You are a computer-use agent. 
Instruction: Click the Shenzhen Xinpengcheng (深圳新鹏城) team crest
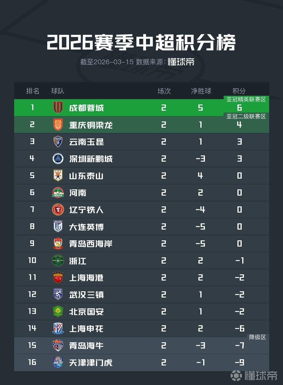(58, 159)
